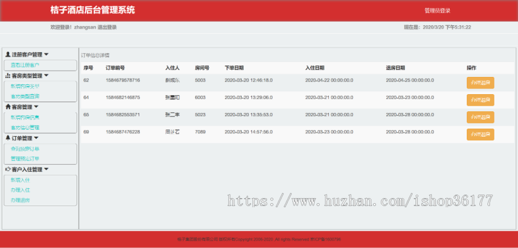Click the 退房日期 column header
The image size is (518, 248).
[x=395, y=68]
